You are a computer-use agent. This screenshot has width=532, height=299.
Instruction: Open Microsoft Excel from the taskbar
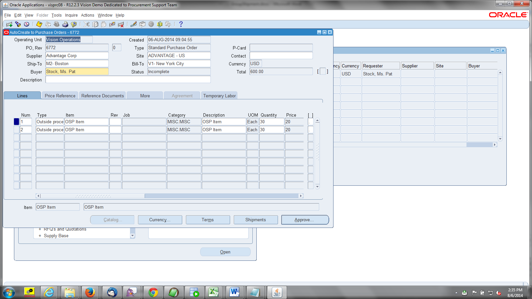click(213, 292)
